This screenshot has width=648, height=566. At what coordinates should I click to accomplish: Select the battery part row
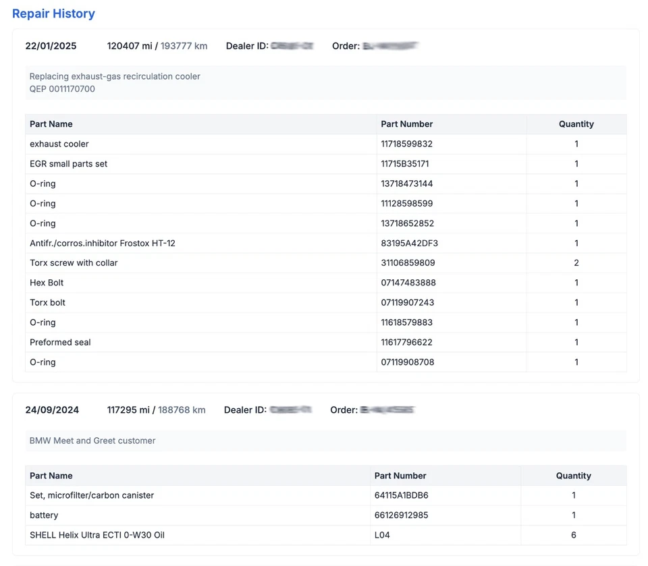point(44,515)
